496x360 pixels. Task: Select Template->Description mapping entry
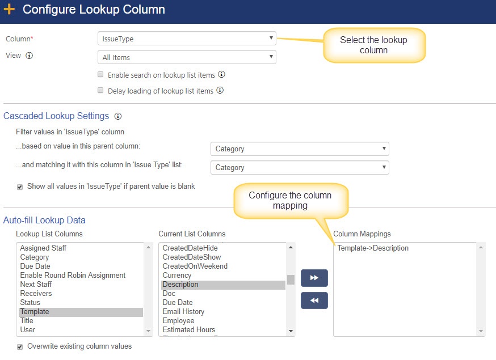click(x=373, y=248)
